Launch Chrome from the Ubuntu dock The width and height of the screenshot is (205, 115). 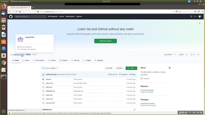4,63
